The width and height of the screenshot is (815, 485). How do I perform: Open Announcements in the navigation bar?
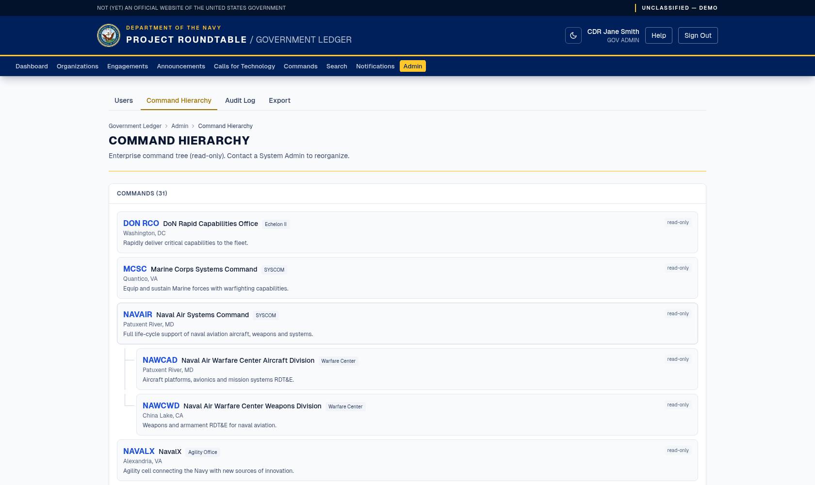tap(181, 66)
